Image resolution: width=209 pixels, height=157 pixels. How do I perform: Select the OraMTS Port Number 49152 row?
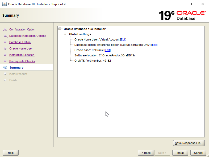[x=93, y=61]
